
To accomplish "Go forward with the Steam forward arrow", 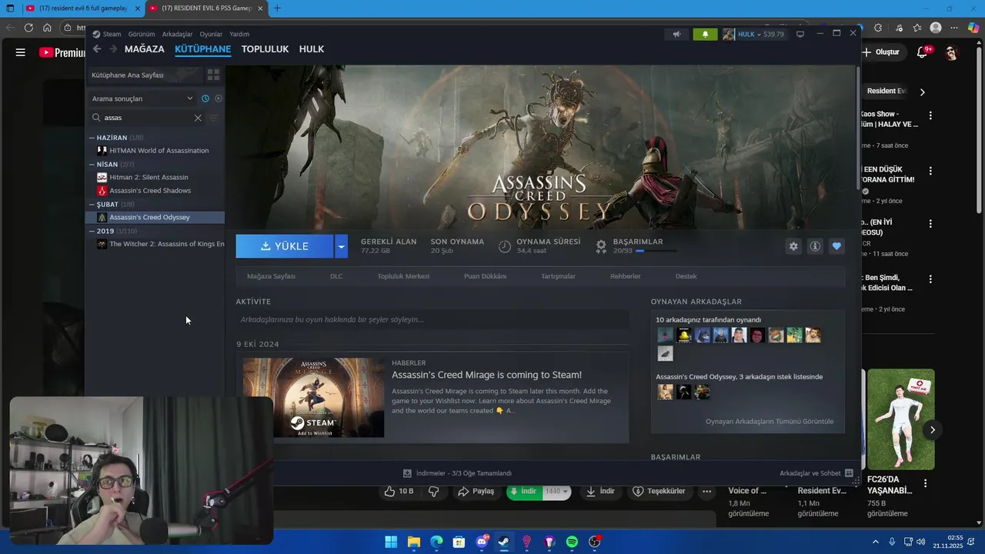I will coord(112,48).
